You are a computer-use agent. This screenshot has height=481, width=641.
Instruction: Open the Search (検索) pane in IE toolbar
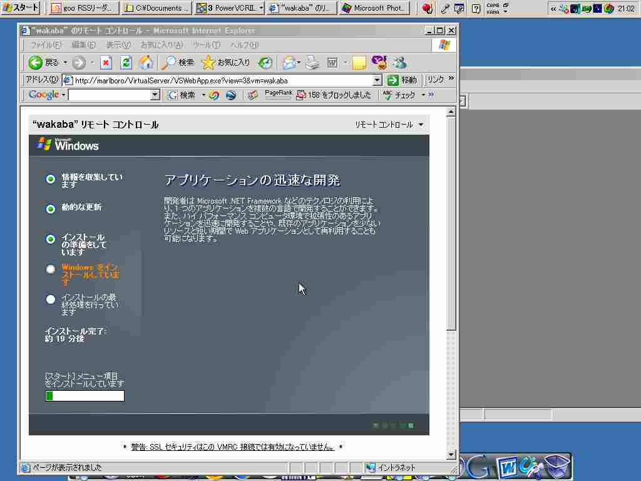click(x=178, y=63)
